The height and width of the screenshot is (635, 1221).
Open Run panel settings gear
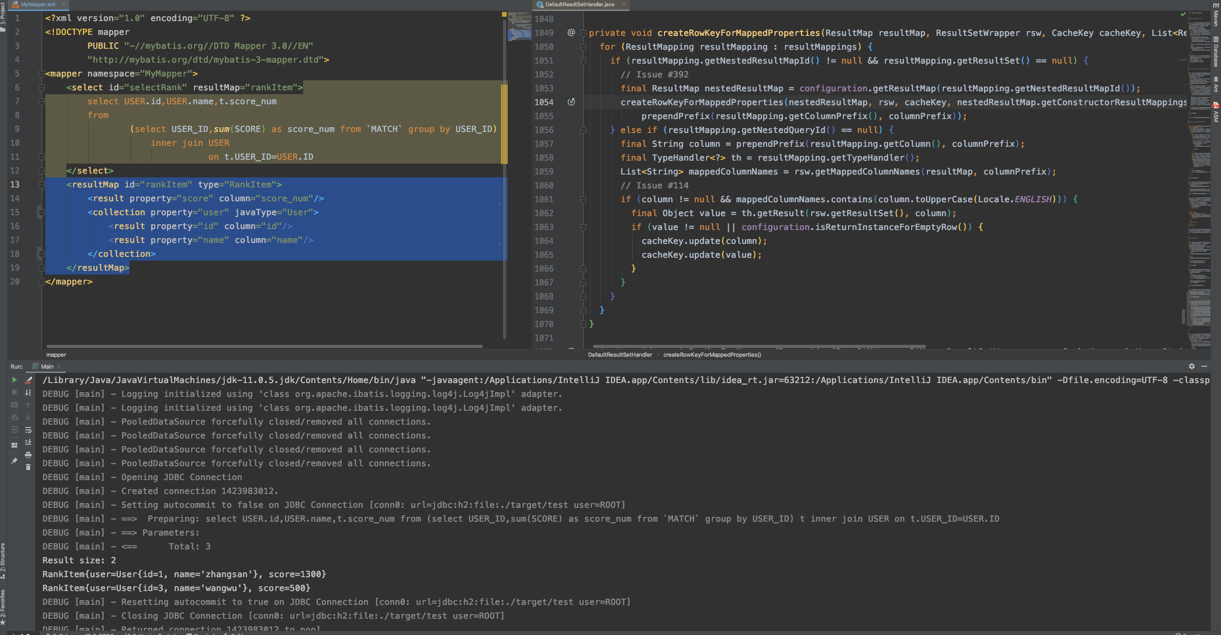tap(1192, 366)
